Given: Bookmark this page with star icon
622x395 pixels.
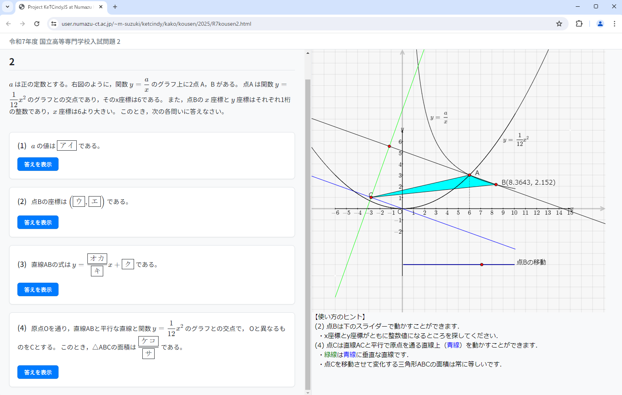Looking at the screenshot, I should (x=559, y=24).
